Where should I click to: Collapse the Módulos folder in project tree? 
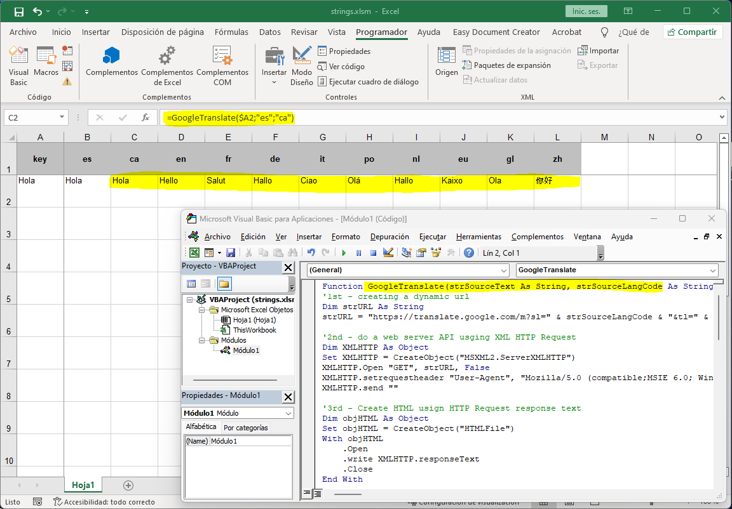point(203,340)
